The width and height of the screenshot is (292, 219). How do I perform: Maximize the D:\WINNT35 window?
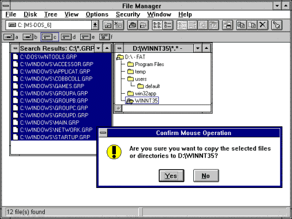pos(207,48)
